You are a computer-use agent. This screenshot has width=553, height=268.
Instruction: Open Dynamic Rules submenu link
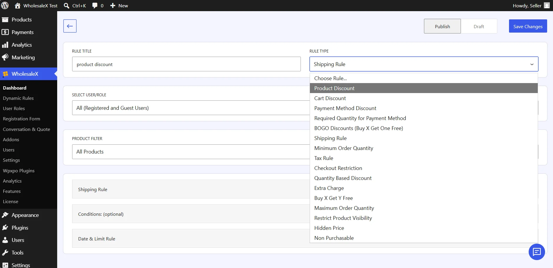[18, 98]
